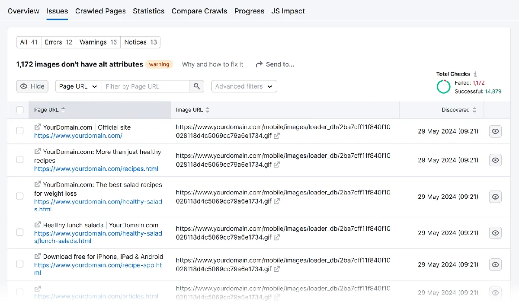Image resolution: width=519 pixels, height=305 pixels.
Task: Sort table by Discovered column arrows
Action: point(474,110)
